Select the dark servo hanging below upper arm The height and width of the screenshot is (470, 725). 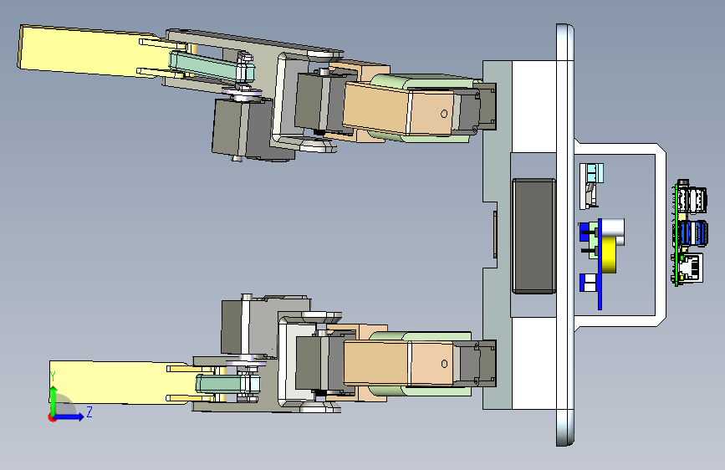point(241,129)
